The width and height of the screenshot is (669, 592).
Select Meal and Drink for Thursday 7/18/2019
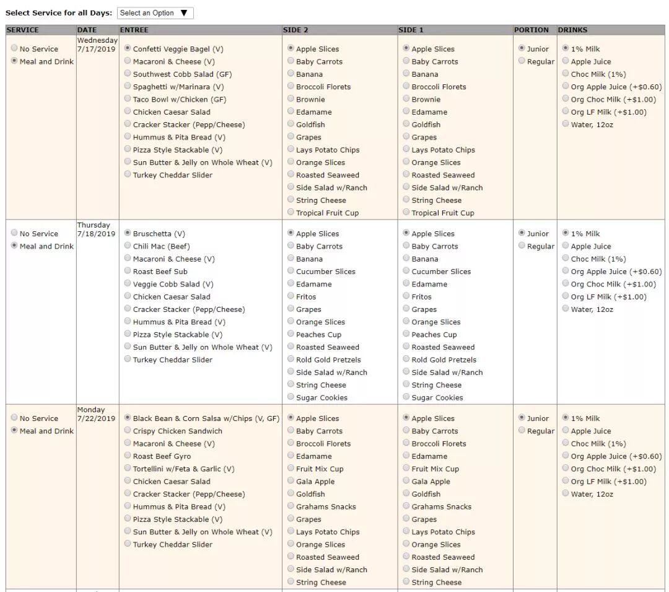point(14,245)
